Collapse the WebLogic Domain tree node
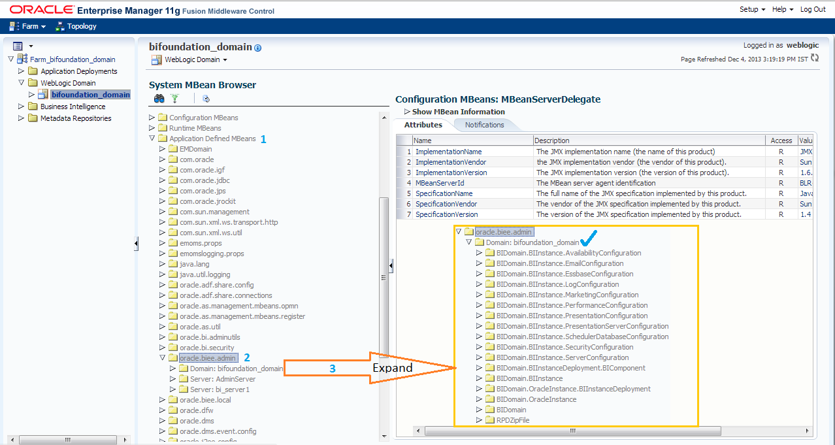 tap(22, 83)
